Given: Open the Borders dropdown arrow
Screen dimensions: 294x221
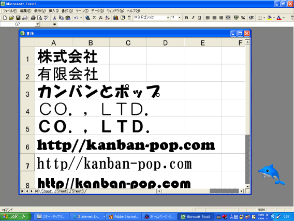Looking at the screenshot, I should coord(264,18).
